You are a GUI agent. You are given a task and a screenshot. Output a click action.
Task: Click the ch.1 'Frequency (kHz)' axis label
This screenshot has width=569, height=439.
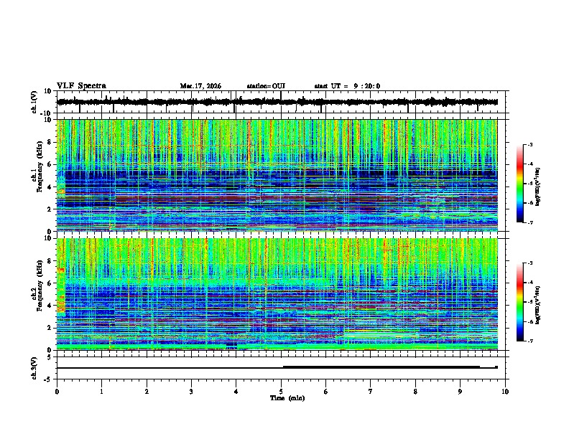[x=40, y=166]
